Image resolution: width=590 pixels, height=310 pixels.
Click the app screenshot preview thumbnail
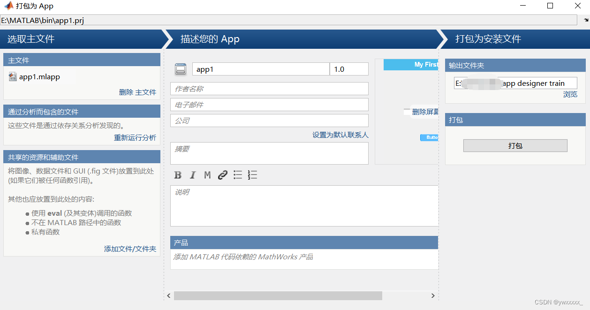(407, 112)
